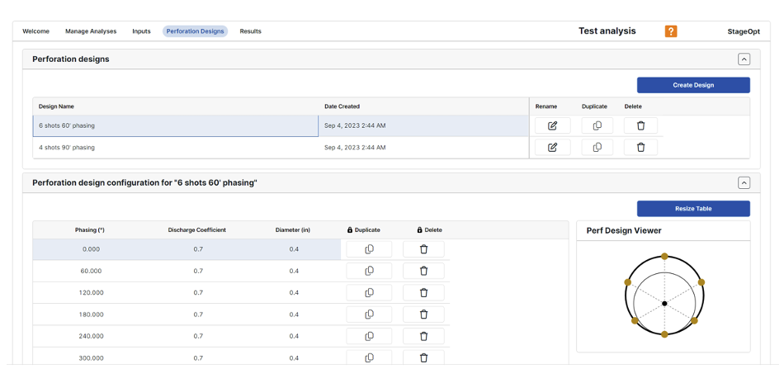Click the top perforation dot in viewer
The image size is (784, 383).
coord(664,256)
